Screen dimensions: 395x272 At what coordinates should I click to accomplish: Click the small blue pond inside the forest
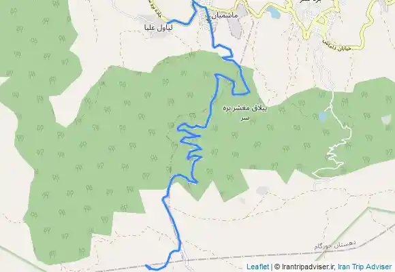coord(322,116)
